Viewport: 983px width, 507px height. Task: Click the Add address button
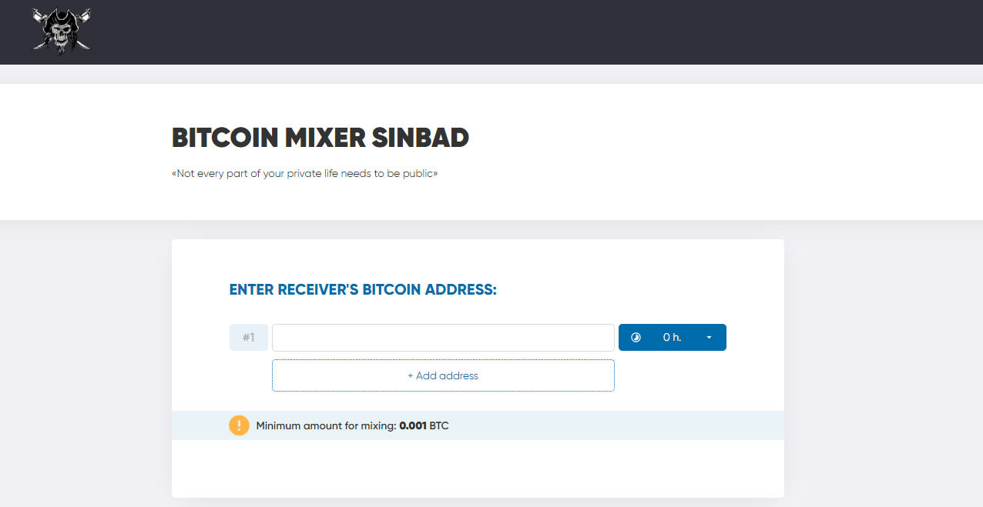pyautogui.click(x=443, y=375)
